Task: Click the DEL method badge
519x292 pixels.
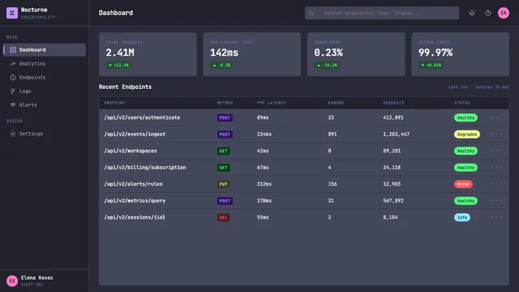Action: (x=223, y=217)
